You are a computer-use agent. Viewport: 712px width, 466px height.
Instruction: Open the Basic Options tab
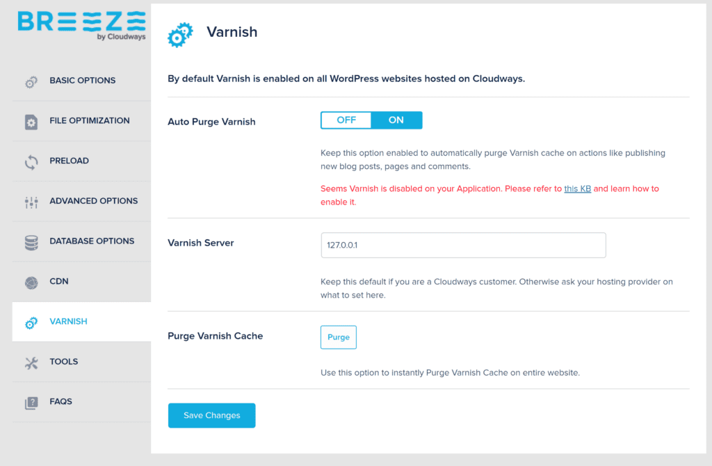tap(82, 81)
